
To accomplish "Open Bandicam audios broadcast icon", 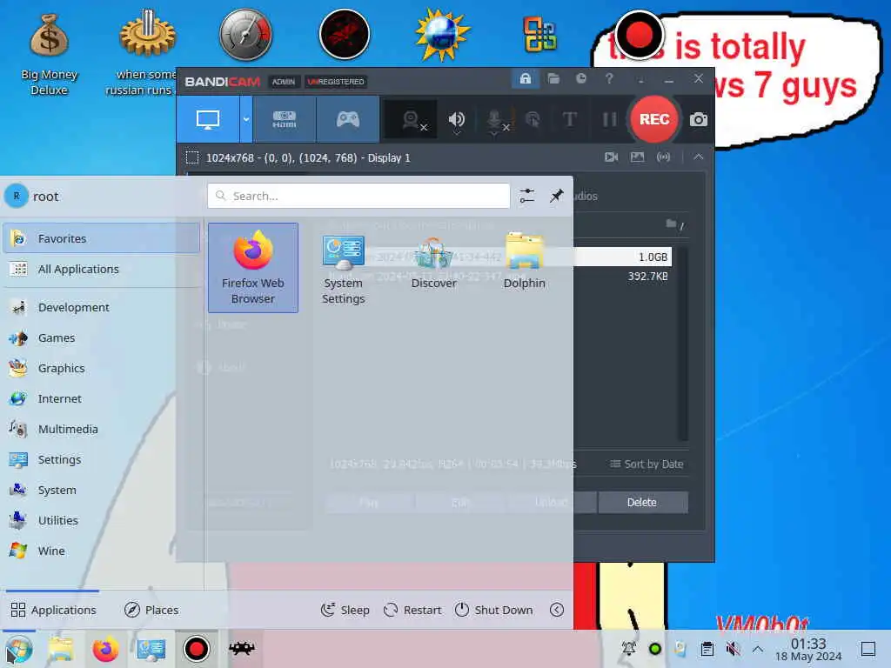I will (663, 157).
